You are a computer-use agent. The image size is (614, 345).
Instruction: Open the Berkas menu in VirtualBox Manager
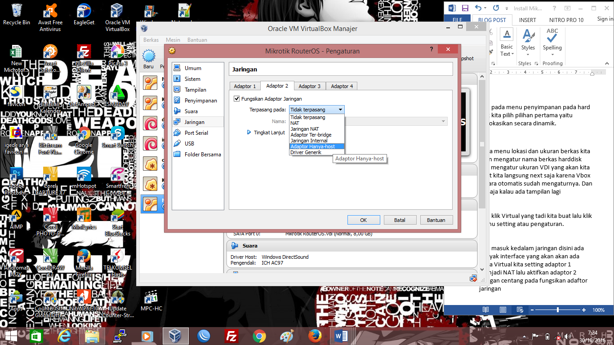151,40
